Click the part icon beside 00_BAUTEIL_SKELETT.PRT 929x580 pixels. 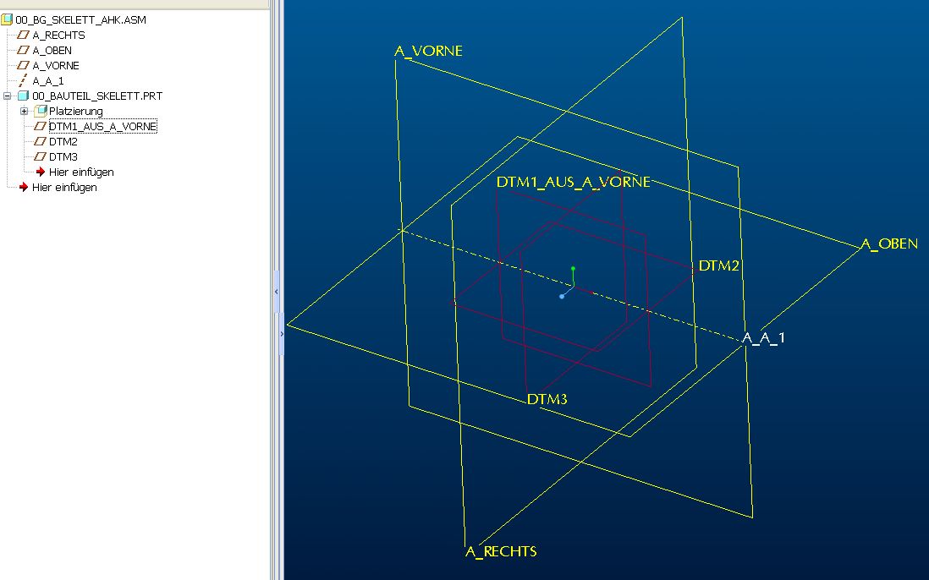[23, 96]
